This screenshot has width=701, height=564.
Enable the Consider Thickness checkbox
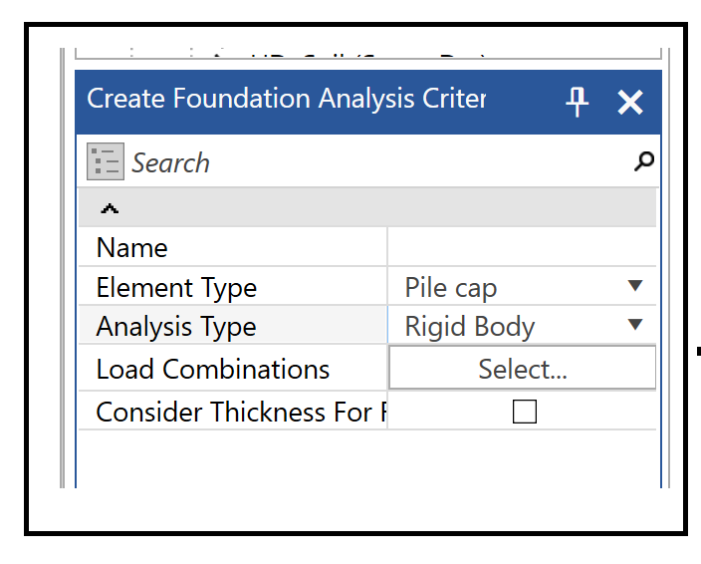point(524,411)
